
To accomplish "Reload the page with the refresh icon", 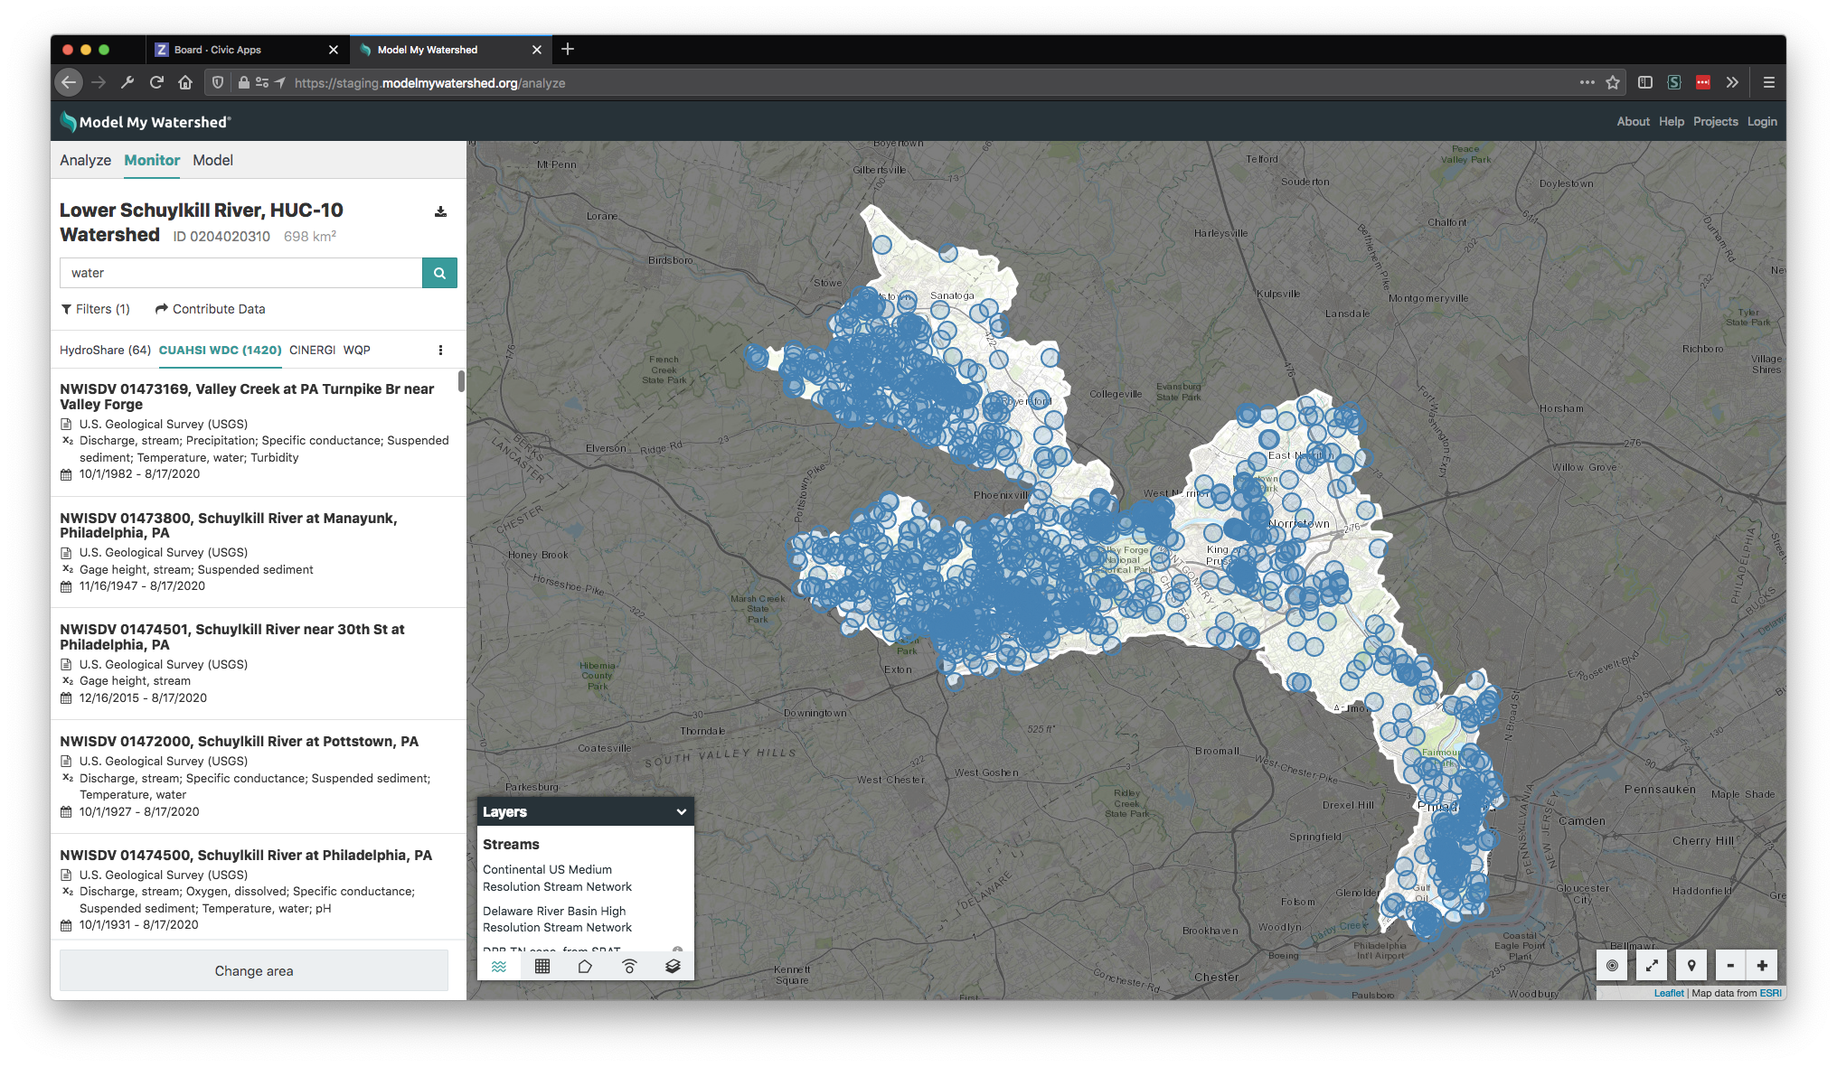I will point(156,82).
